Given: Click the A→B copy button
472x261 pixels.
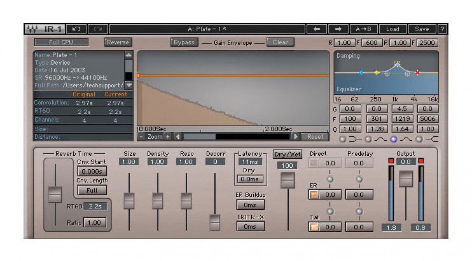Looking at the screenshot, I should 364,29.
